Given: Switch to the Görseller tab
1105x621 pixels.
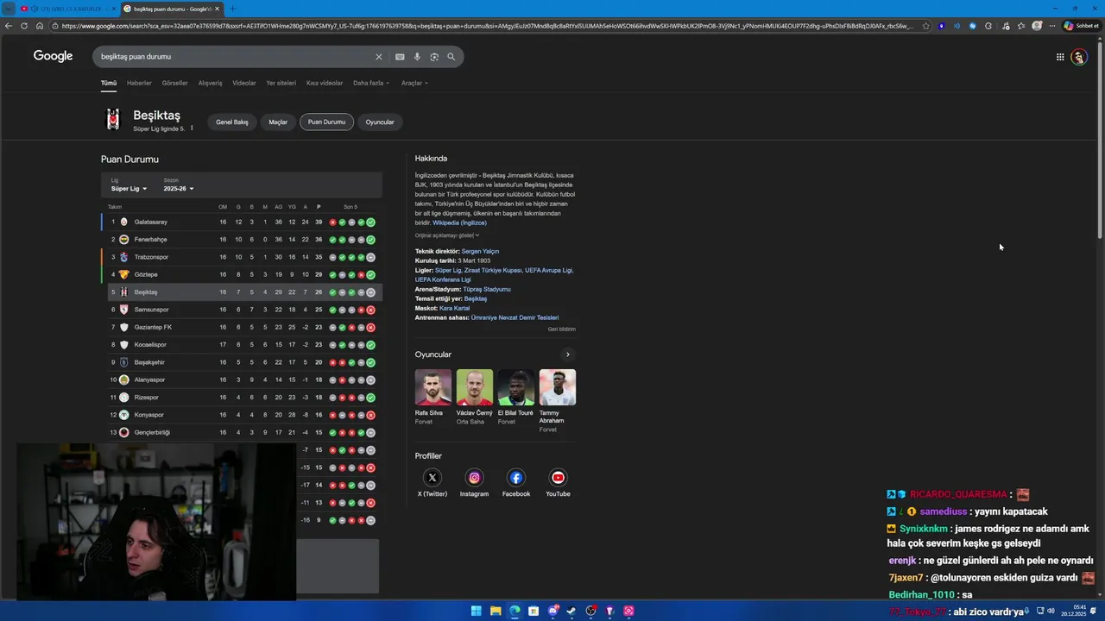Looking at the screenshot, I should (174, 83).
